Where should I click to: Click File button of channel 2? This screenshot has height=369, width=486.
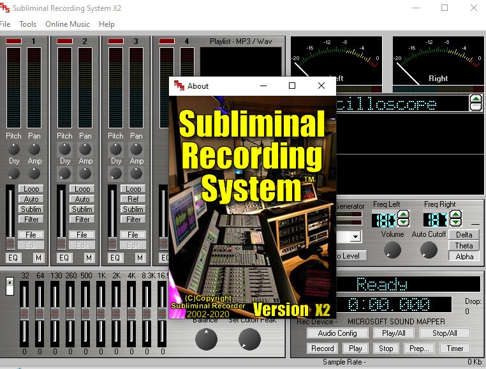point(82,235)
